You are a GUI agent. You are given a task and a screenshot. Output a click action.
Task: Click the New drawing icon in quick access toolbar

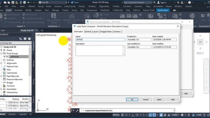click(x=5, y=2)
